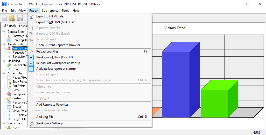Click the Pages/Files document icon
The image size is (266, 135).
coord(9,78)
